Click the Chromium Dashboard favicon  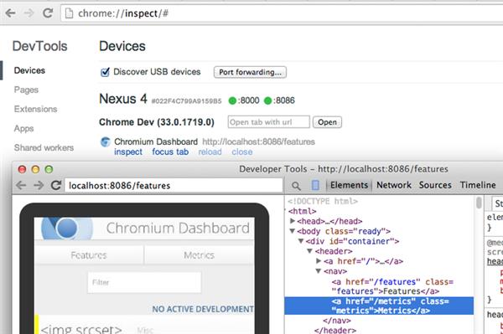[x=106, y=141]
